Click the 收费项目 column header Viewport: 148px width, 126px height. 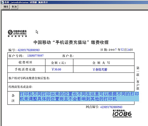tap(25, 62)
